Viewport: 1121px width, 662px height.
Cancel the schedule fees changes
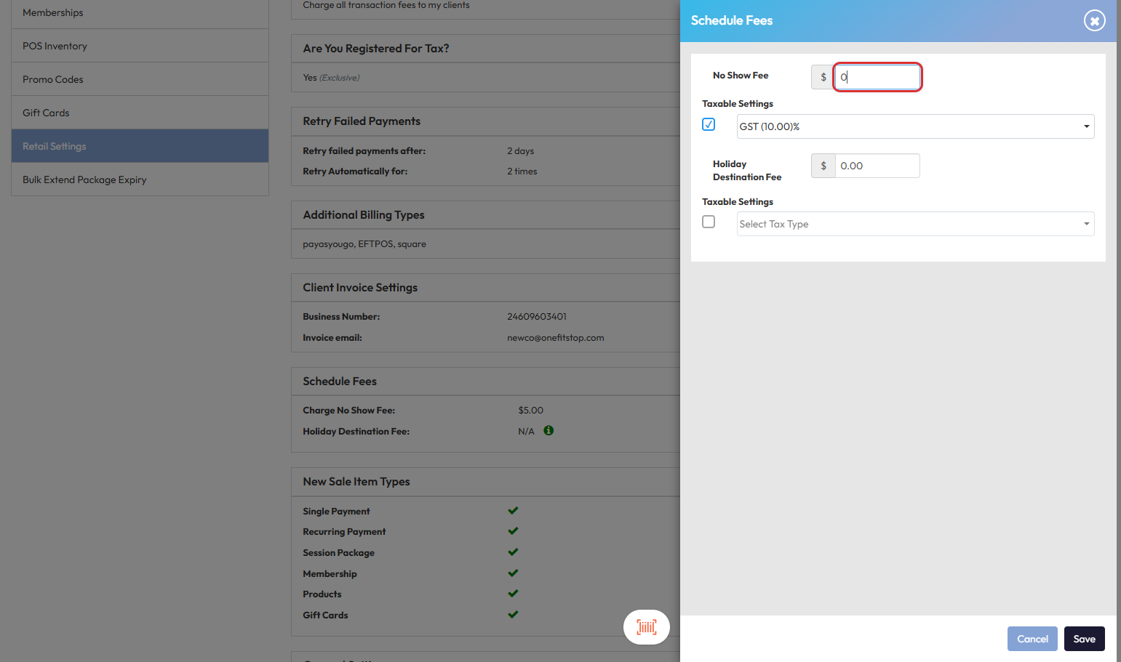[x=1032, y=639]
